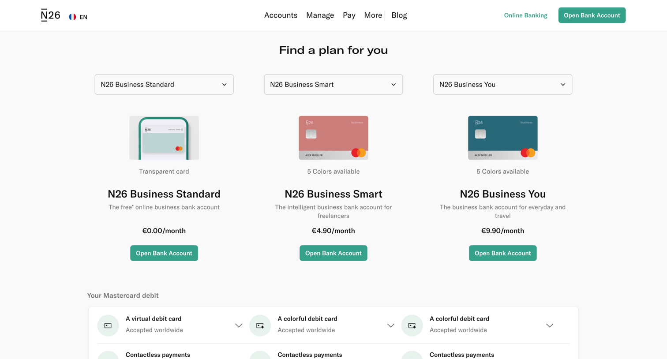Open the Manage menu
The height and width of the screenshot is (359, 667).
point(320,15)
